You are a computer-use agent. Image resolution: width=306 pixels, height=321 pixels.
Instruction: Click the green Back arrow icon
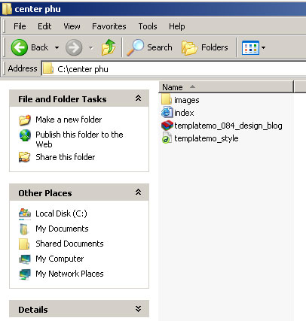[20, 47]
